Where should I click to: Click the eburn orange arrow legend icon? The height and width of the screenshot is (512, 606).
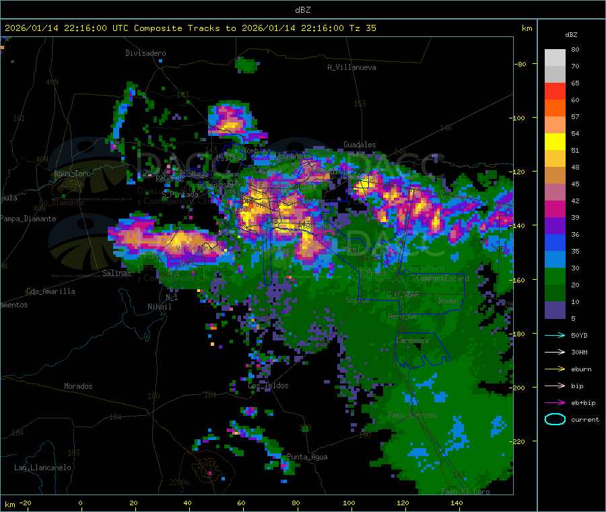(555, 369)
